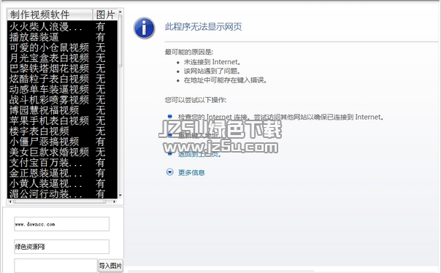Sort by 制作视频软件 column header
The height and width of the screenshot is (273, 441).
tap(50, 15)
